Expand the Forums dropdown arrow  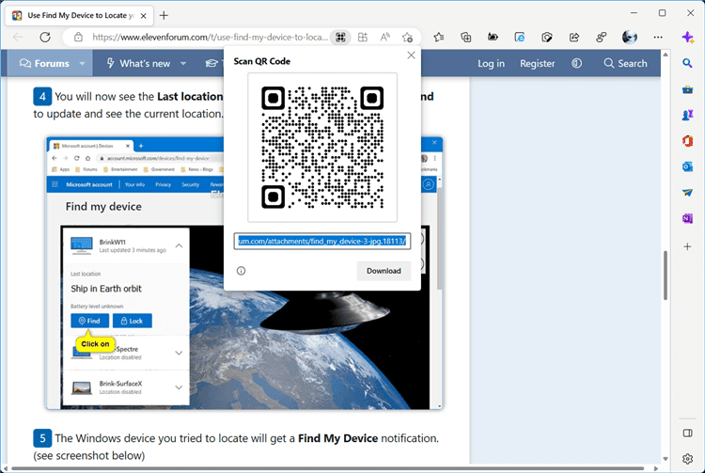coord(83,63)
